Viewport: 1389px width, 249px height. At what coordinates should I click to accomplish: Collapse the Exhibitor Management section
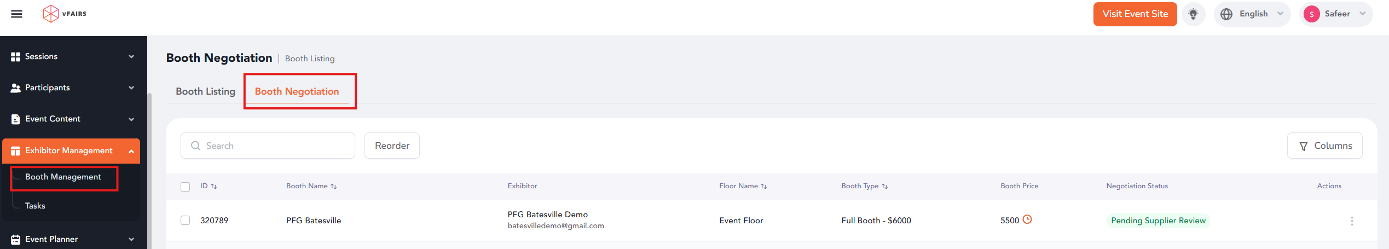pyautogui.click(x=71, y=150)
